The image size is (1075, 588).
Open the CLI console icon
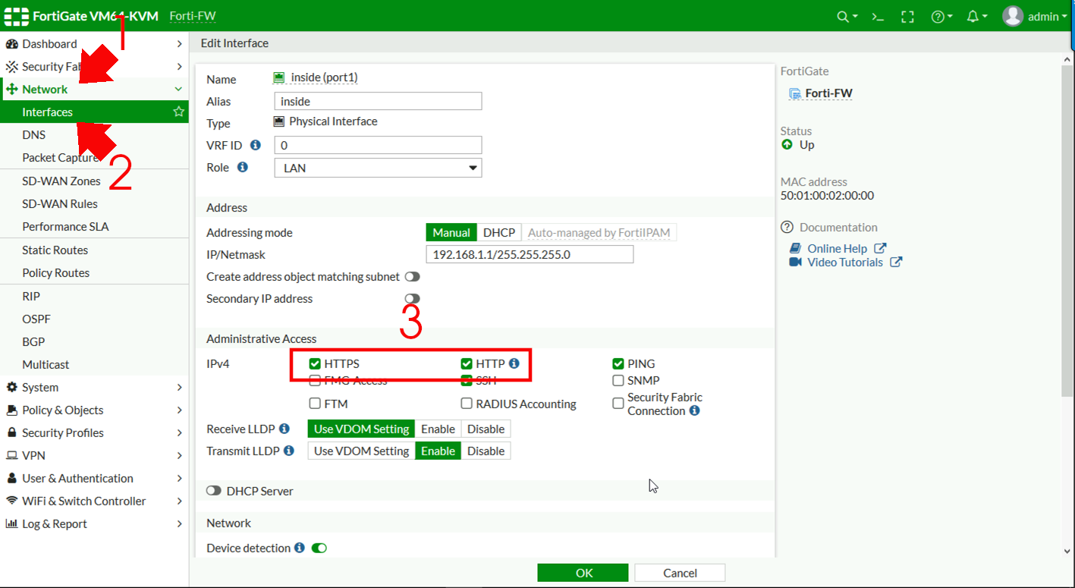[878, 17]
